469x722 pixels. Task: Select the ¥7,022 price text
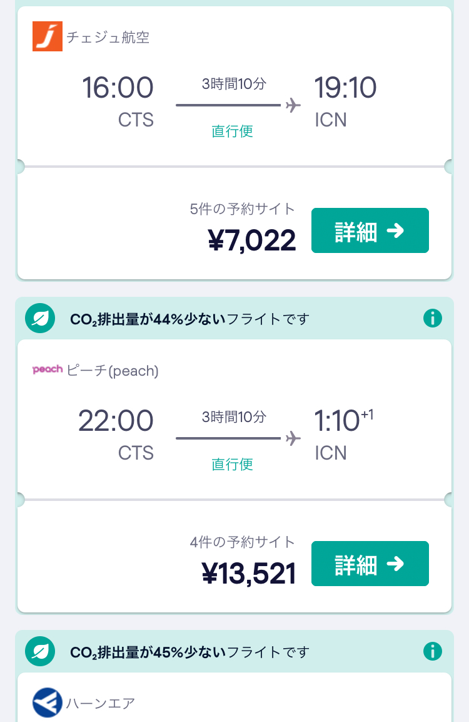[252, 240]
